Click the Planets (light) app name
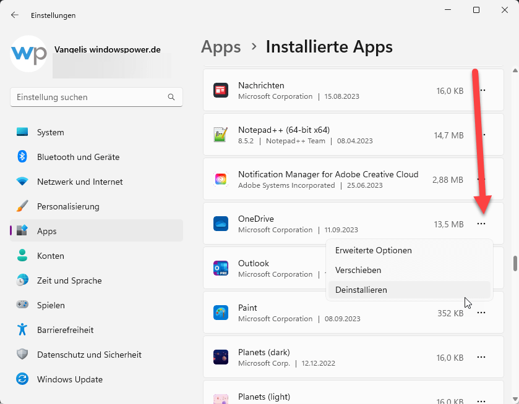The height and width of the screenshot is (404, 519). pyautogui.click(x=264, y=397)
